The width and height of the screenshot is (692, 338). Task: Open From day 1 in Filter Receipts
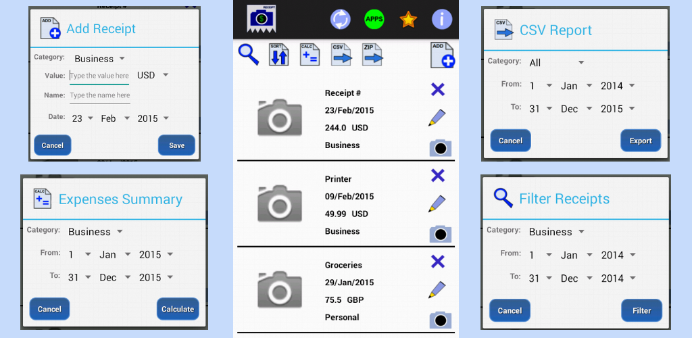tap(541, 255)
